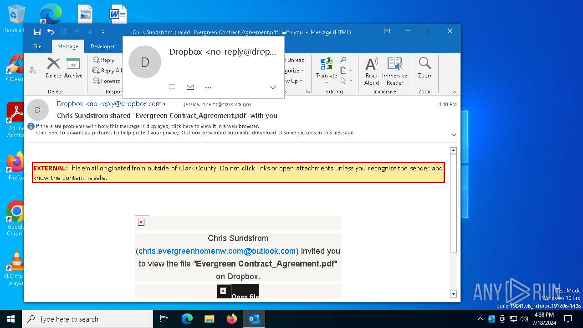Click the Reply button
The width and height of the screenshot is (583, 328).
tap(103, 60)
